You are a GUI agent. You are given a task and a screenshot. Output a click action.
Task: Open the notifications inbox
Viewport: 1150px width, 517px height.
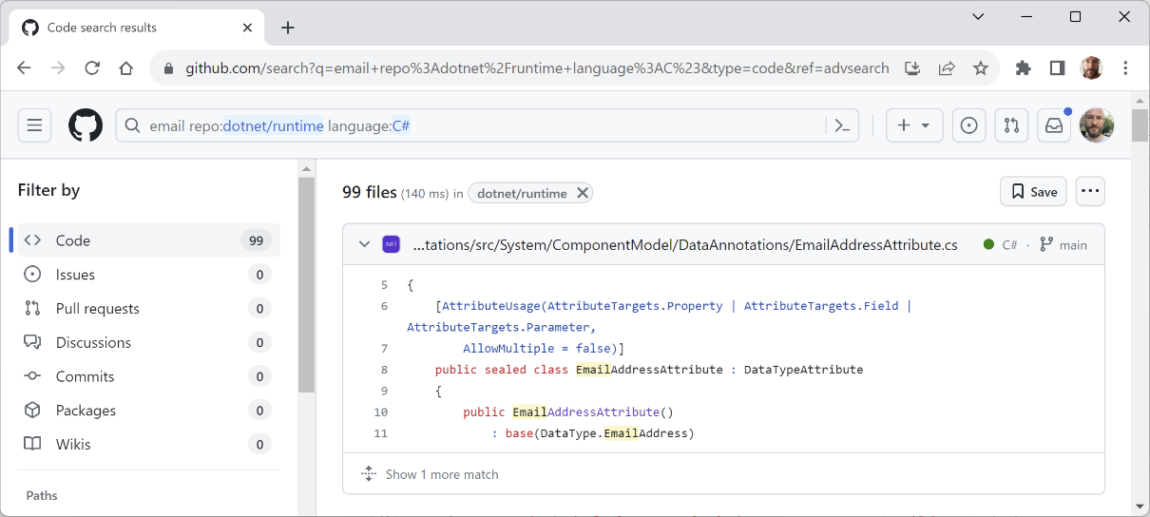(1054, 125)
